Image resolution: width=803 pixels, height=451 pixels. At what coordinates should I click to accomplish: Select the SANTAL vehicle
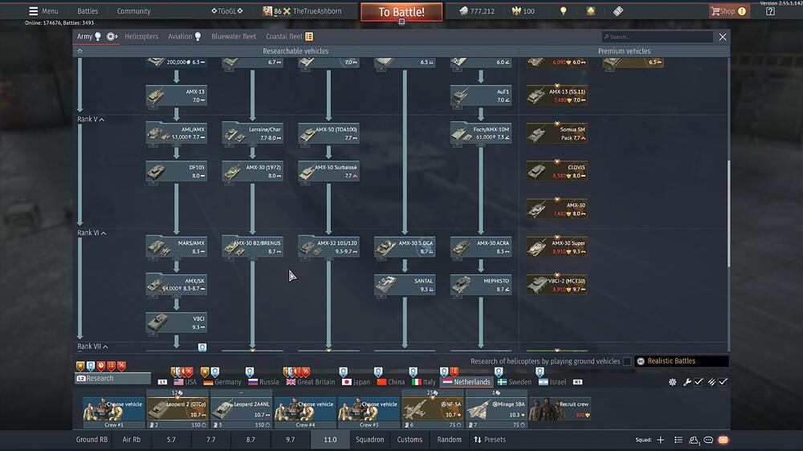(x=405, y=285)
